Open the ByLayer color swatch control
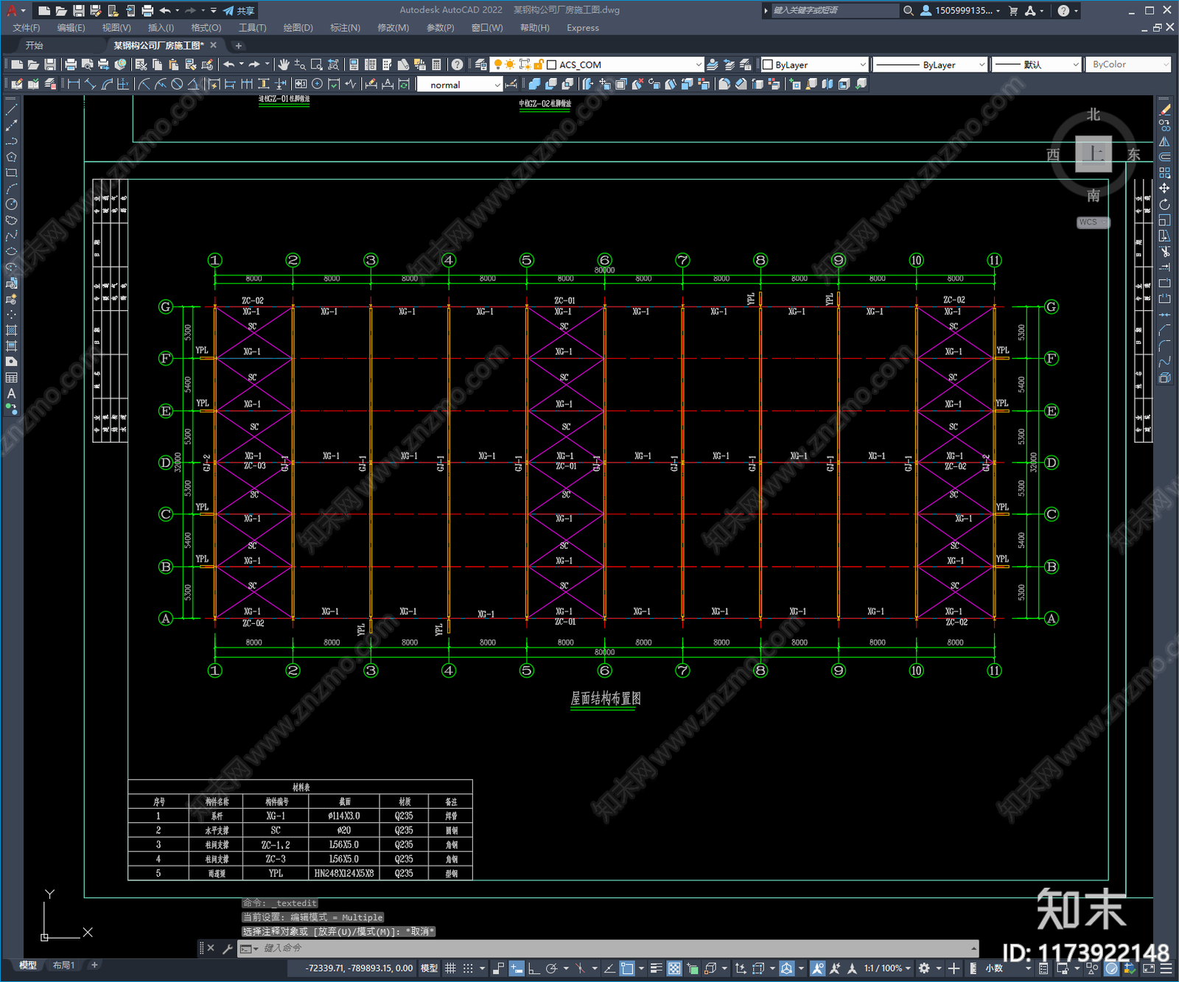This screenshot has width=1179, height=982. (x=815, y=65)
